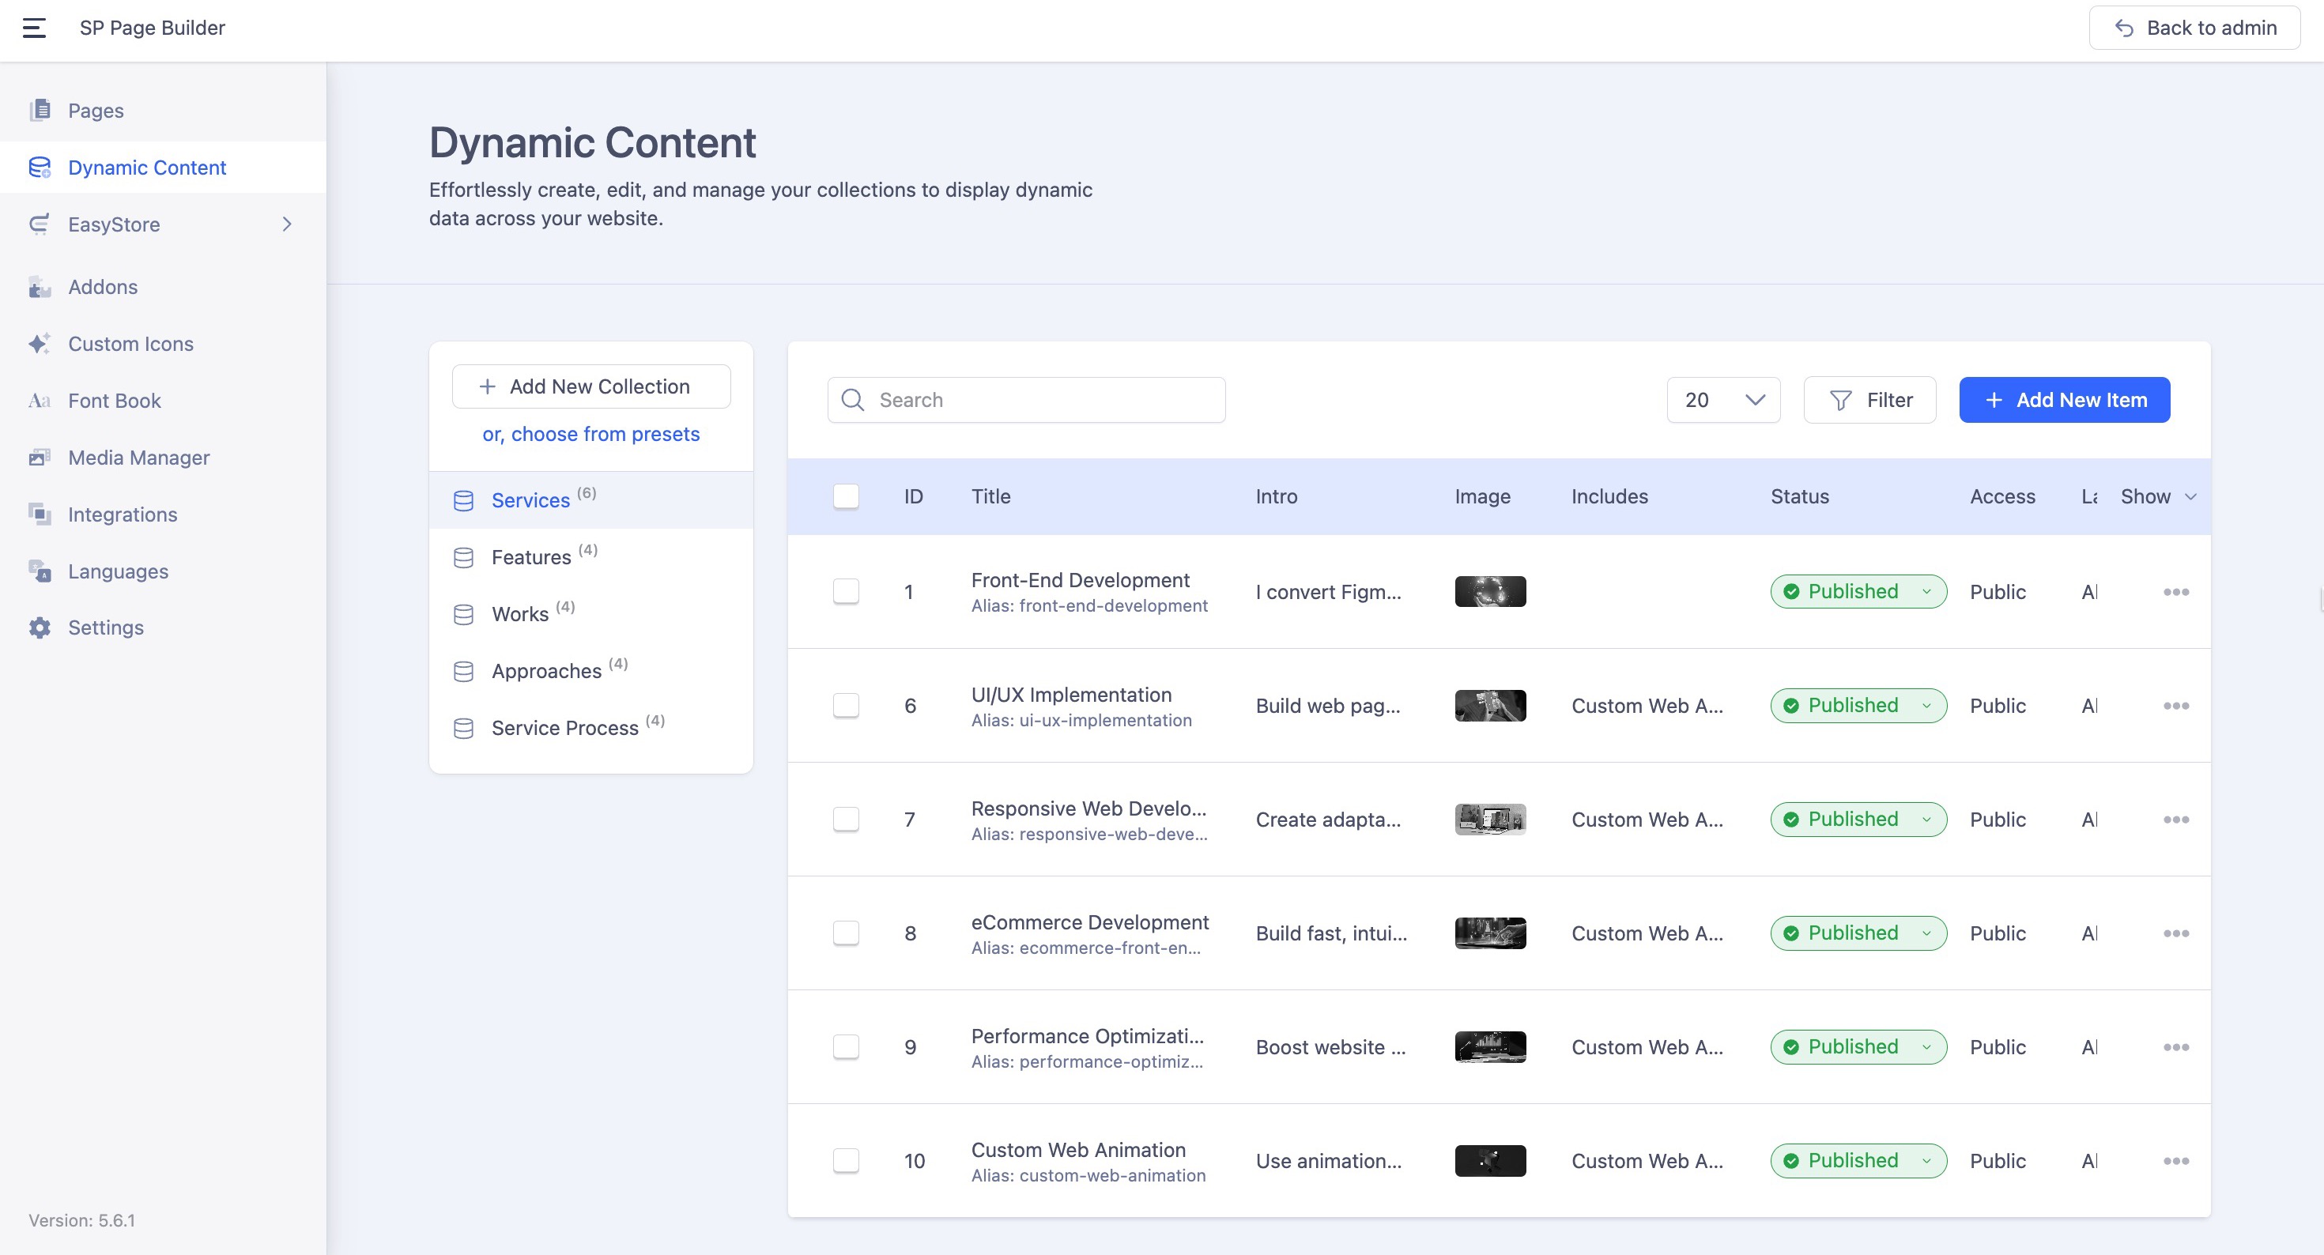Open Pages from the sidebar
Screen dimensions: 2324x1255
click(96, 110)
